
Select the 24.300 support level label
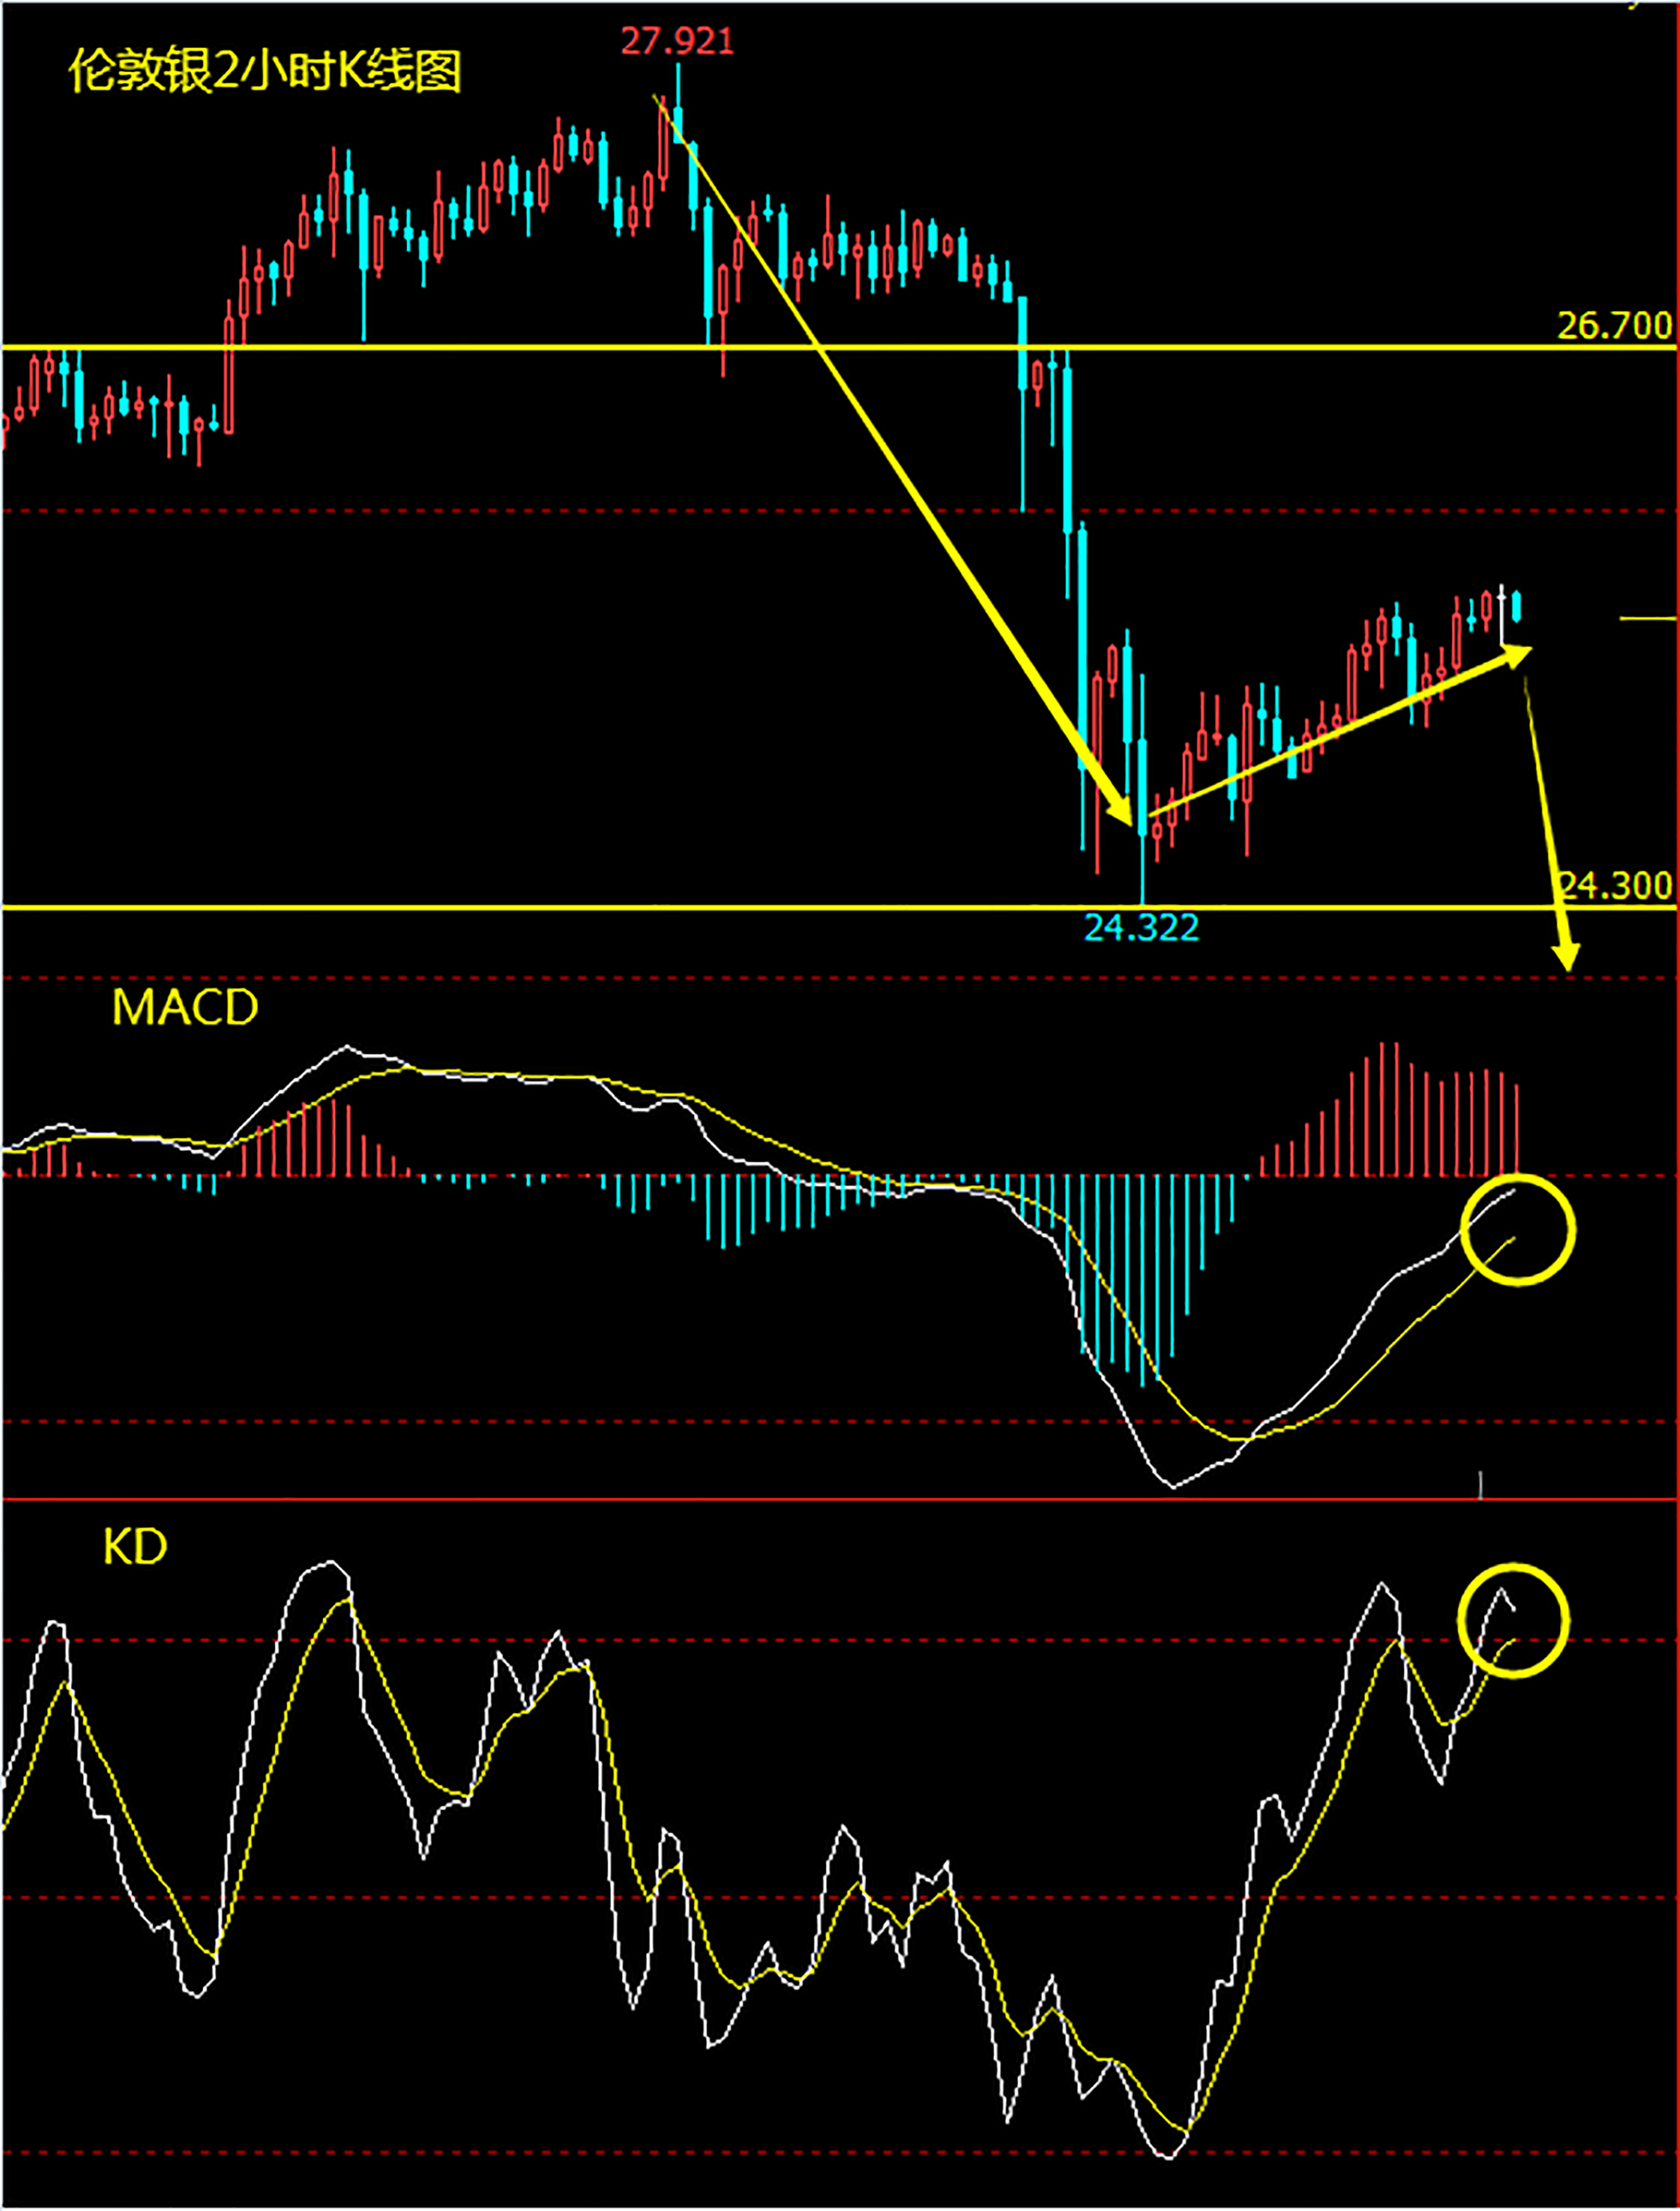click(1616, 884)
